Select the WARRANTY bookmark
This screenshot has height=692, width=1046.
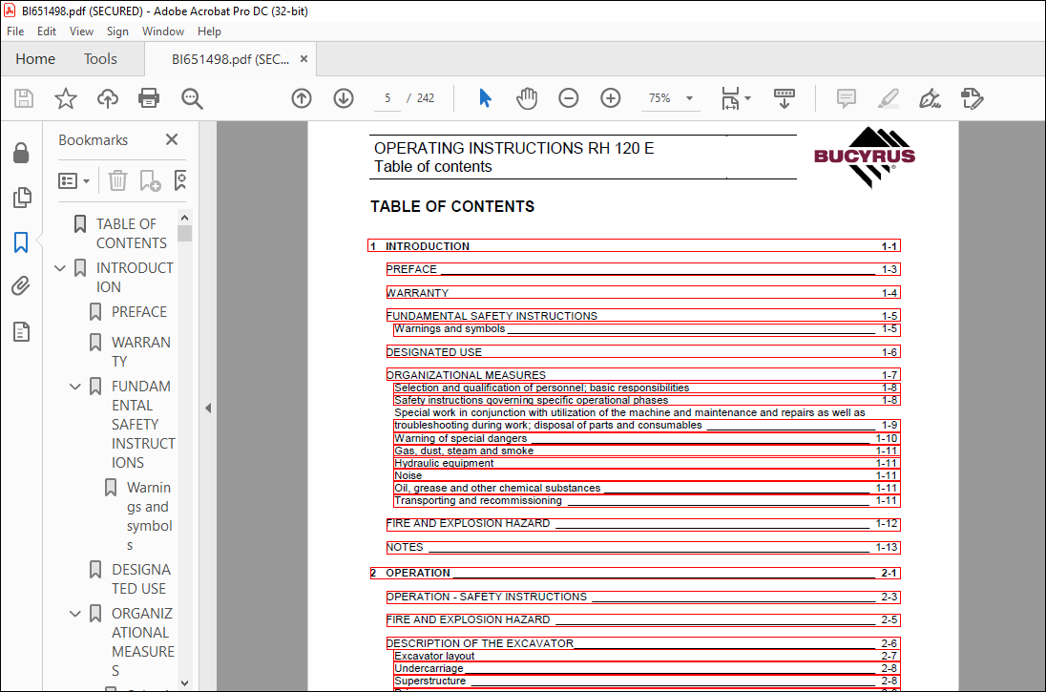pos(140,351)
